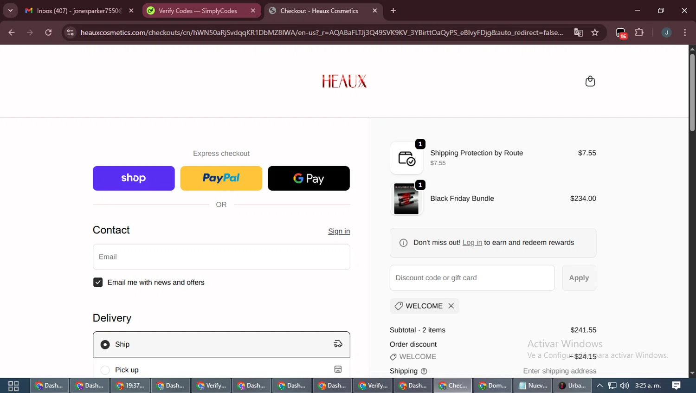Screen dimensions: 696x393
Task: Switch to the Inbox Gmail tab
Action: point(79,11)
